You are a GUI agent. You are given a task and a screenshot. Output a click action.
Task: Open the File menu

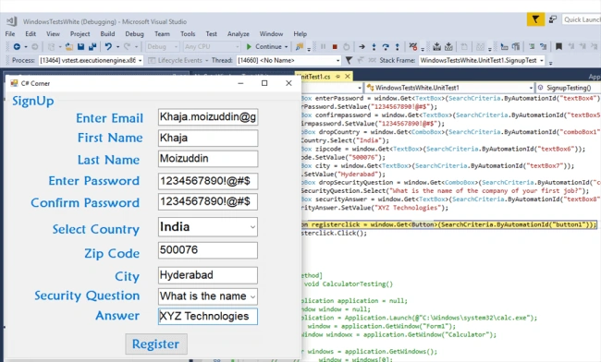(x=10, y=33)
